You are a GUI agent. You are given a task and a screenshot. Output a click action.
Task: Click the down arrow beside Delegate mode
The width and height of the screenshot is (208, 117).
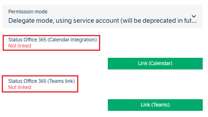pos(194,16)
